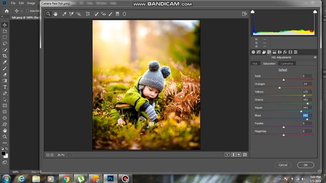Open preview preferences menu at bottom right
The width and height of the screenshot is (326, 183).
(x=245, y=155)
